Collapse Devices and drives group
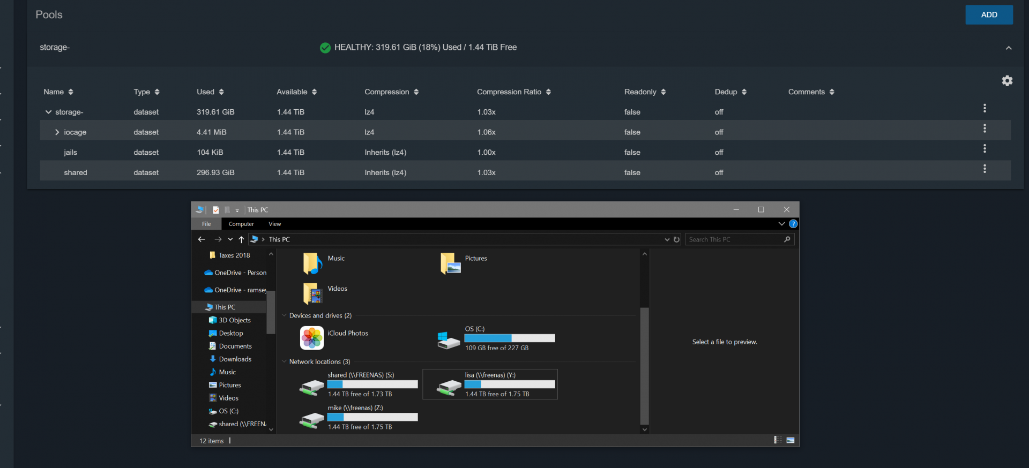 coord(284,315)
